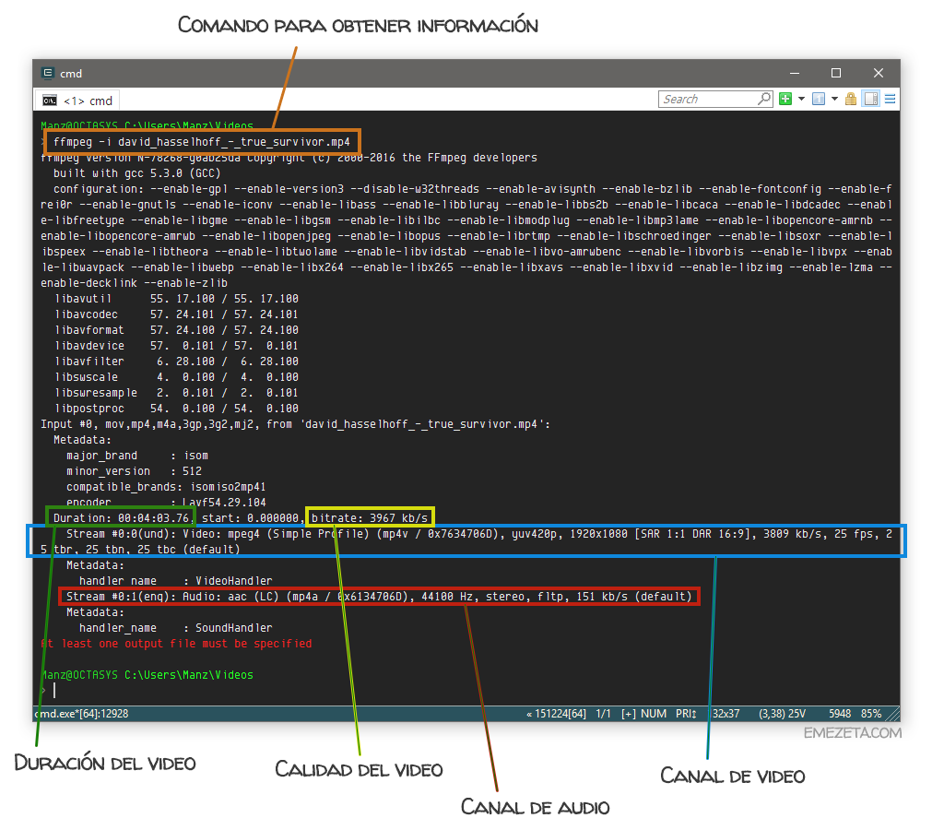Click the bottom 'Manz@OCTASYS C:\Users\Manz\Videos' prompt
This screenshot has height=830, width=944.
point(147,674)
